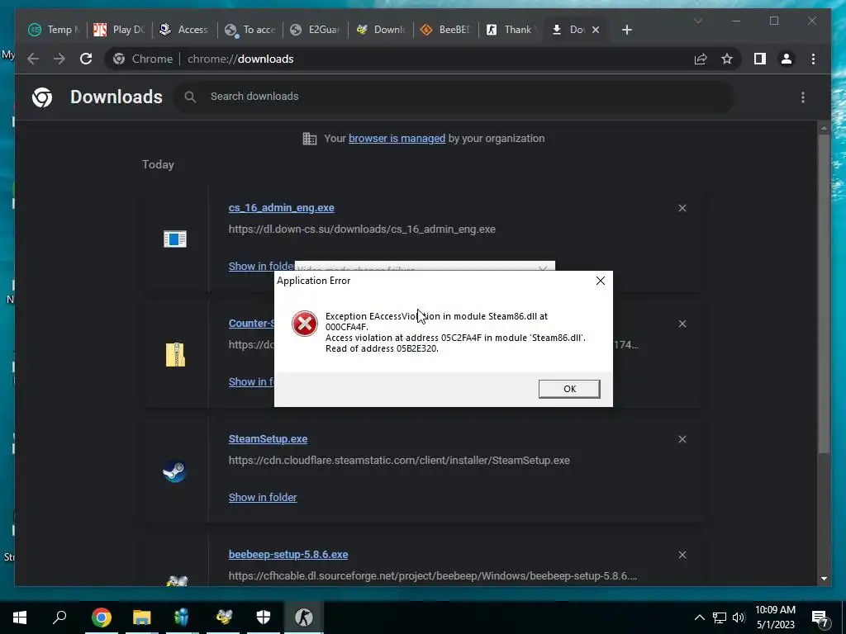Image resolution: width=846 pixels, height=634 pixels.
Task: Click the zip archive file icon
Action: [x=175, y=355]
